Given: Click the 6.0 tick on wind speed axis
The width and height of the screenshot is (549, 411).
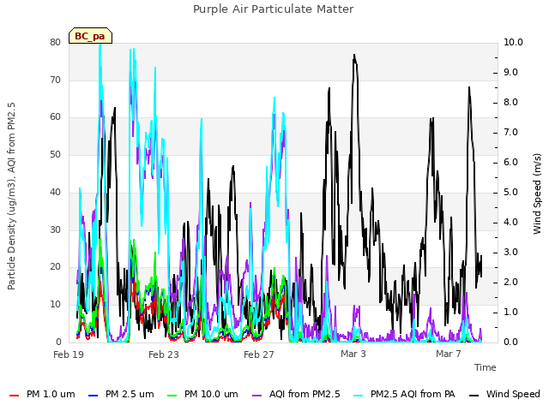Looking at the screenshot, I should tap(510, 162).
